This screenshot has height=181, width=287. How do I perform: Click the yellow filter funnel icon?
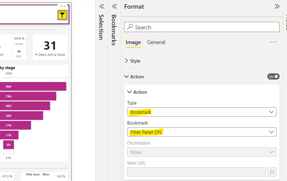point(62,15)
